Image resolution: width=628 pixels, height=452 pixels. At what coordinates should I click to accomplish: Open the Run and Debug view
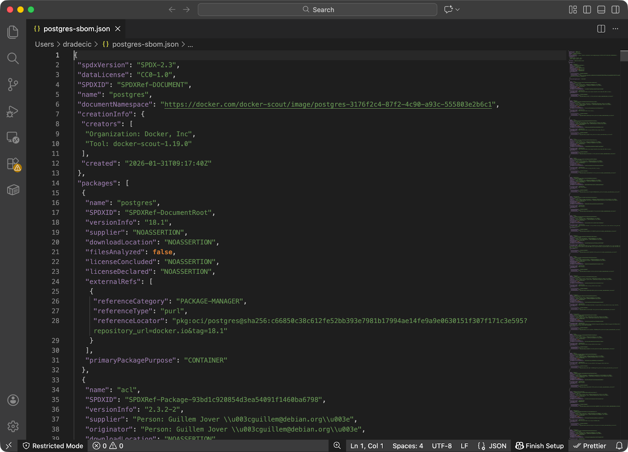(13, 112)
